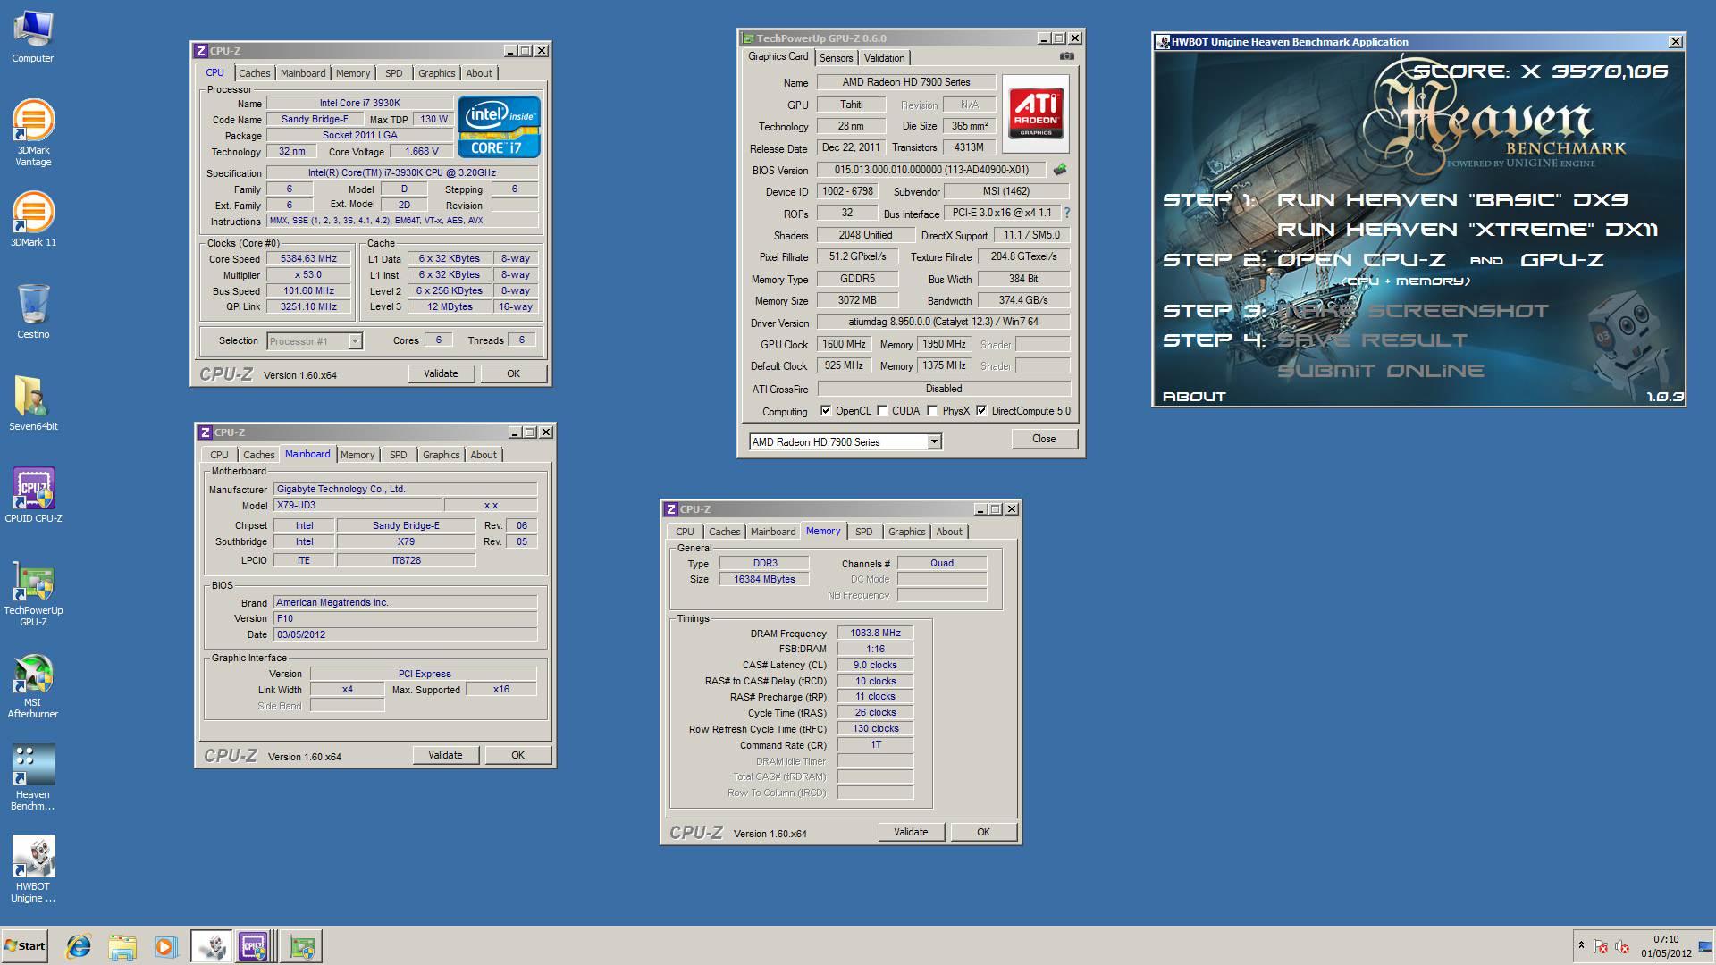Open SPD tab in top CPU-Z window

[x=394, y=73]
